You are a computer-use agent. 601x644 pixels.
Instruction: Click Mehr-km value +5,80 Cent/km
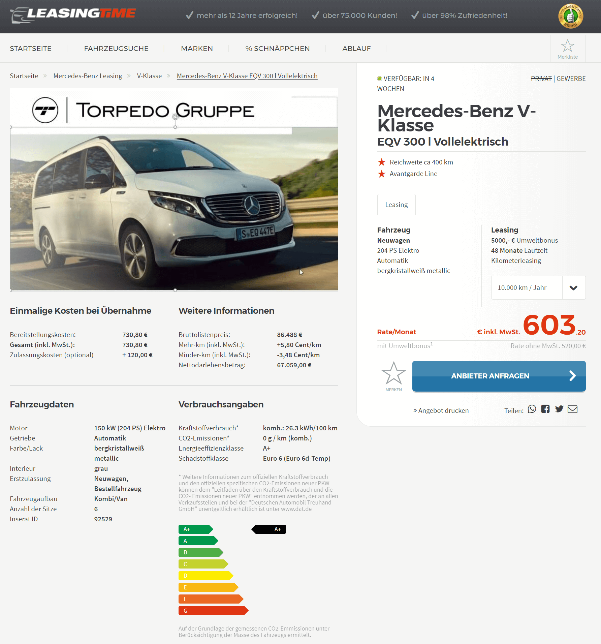[299, 345]
